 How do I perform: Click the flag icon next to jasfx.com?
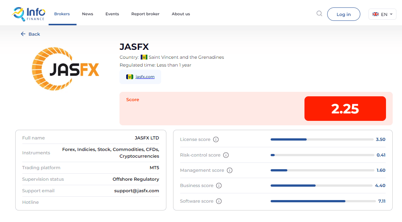point(130,77)
